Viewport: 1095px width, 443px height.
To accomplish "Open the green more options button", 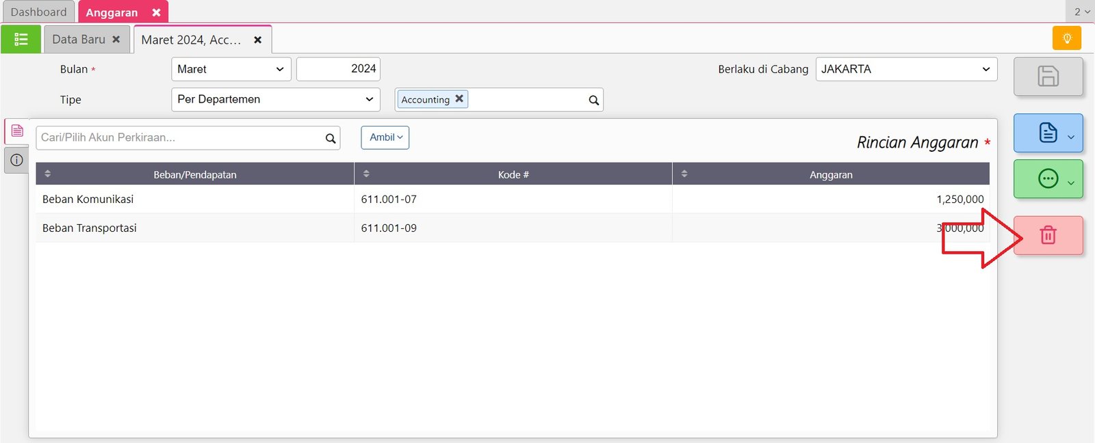I will [x=1048, y=179].
